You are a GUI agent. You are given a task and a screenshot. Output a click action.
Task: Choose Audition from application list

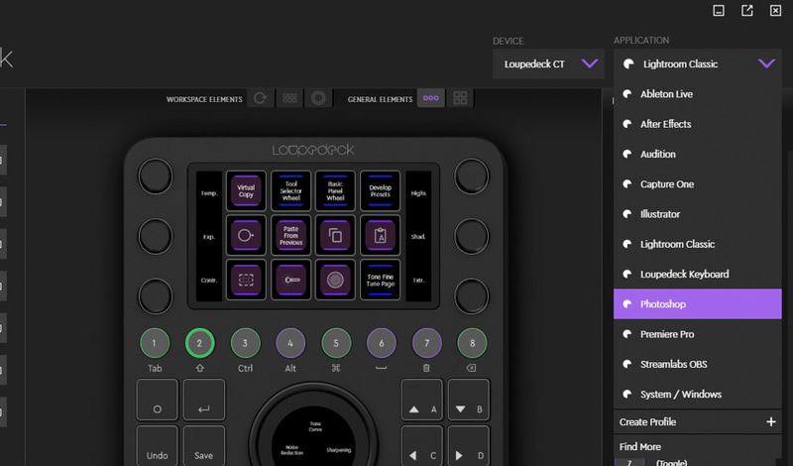pos(698,154)
